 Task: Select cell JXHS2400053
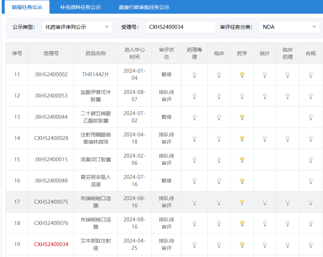(51, 95)
